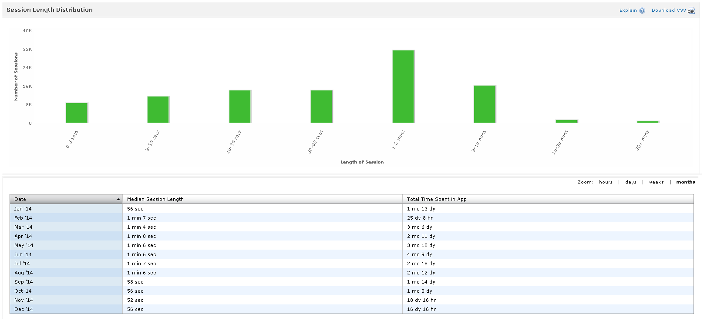Click the 0-3 secs bar
The image size is (704, 324).
pyautogui.click(x=77, y=113)
